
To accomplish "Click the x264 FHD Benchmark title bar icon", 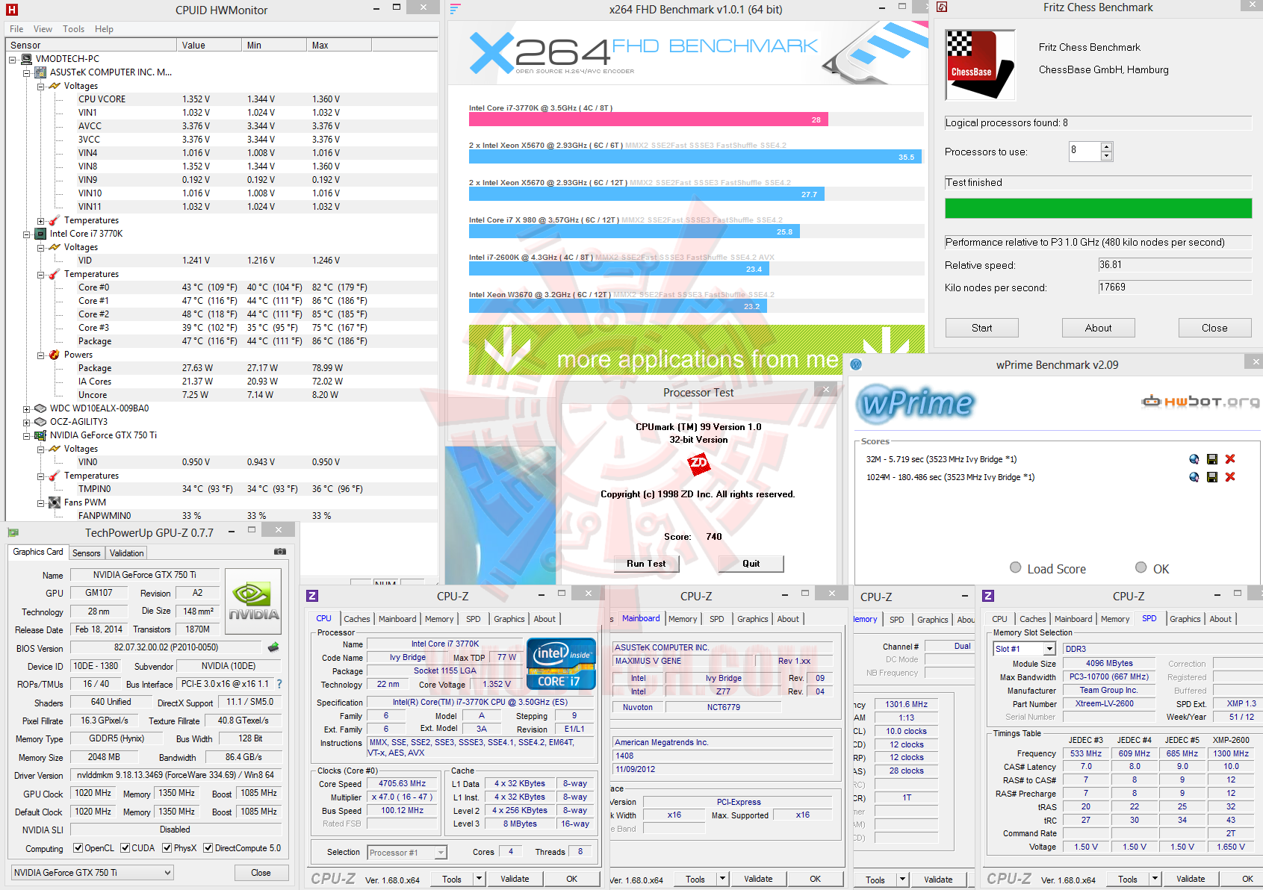I will 456,9.
